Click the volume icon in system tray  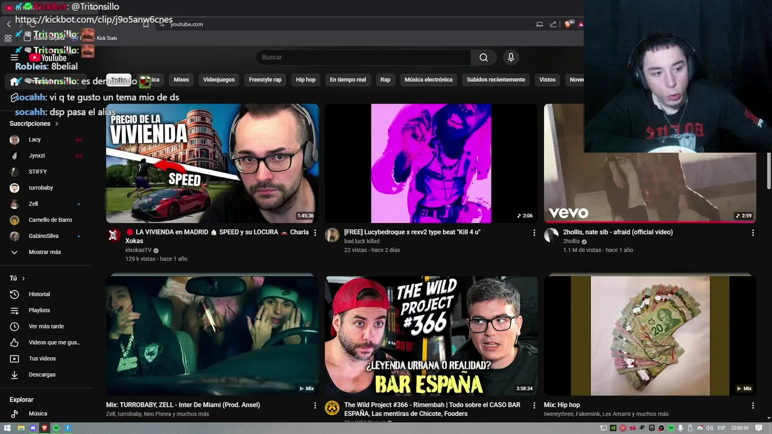click(709, 428)
